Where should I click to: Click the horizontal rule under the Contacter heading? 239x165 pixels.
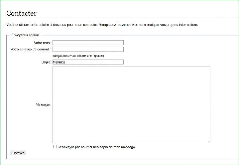(119, 18)
